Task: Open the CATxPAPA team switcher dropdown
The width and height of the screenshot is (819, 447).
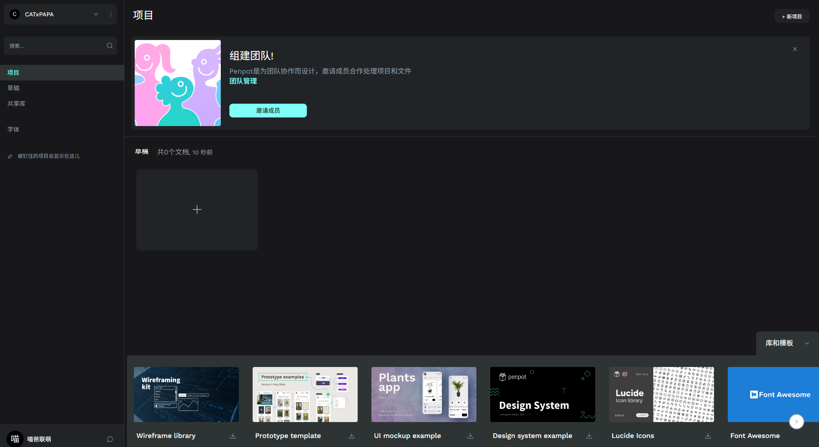Action: 54,14
